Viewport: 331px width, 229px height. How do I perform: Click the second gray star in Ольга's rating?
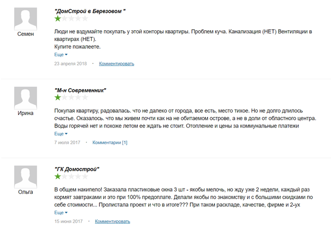point(65,176)
